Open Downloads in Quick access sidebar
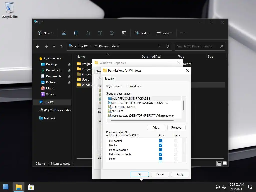The image size is (256, 192). point(53,70)
